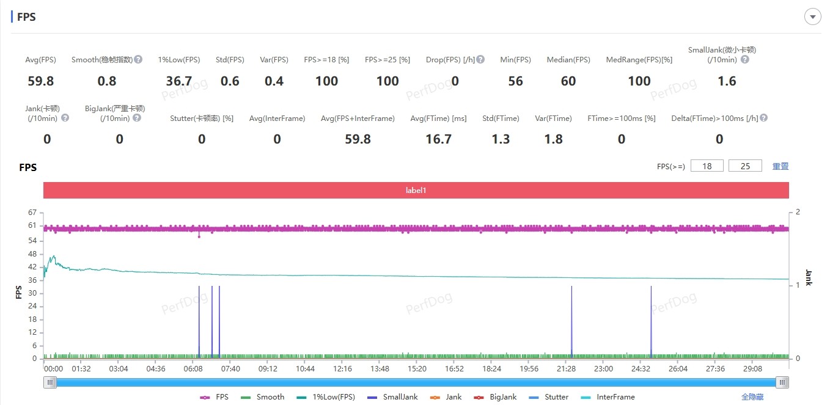Viewport: 830px width, 405px height.
Task: Click help icon next to SmallJank (/10min)
Action: pyautogui.click(x=744, y=59)
